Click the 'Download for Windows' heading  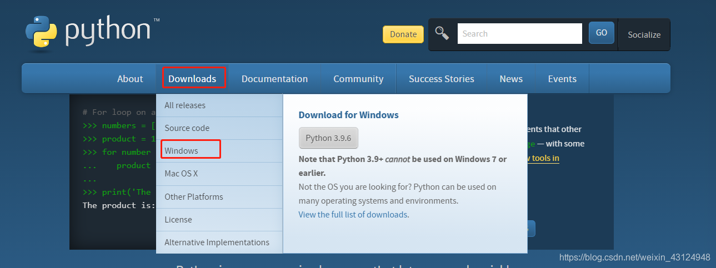pyautogui.click(x=349, y=115)
